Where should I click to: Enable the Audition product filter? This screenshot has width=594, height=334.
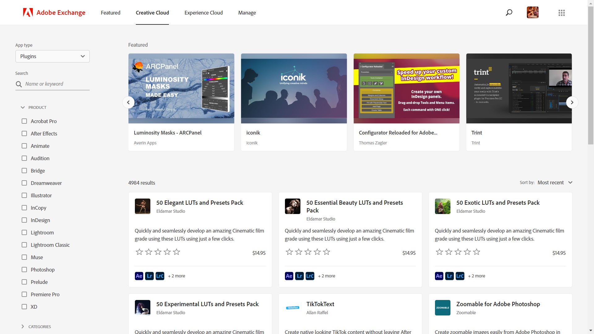(x=24, y=158)
